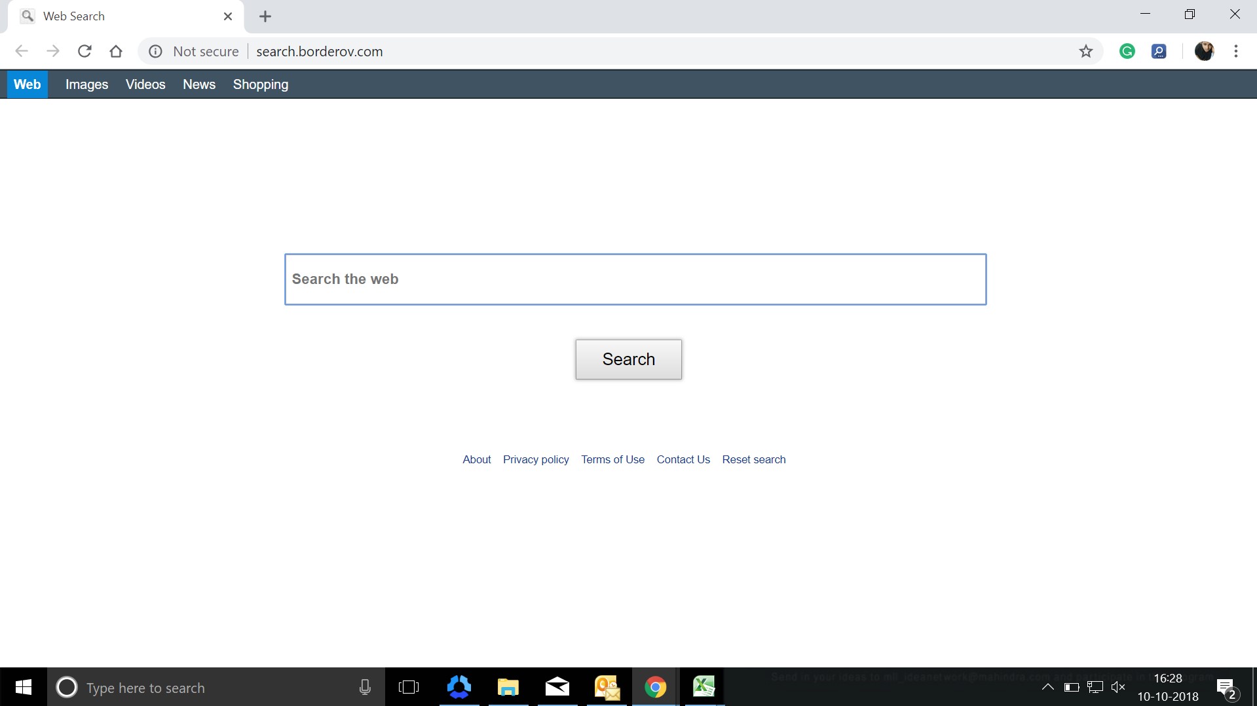The image size is (1257, 706).
Task: Launch Excel from the taskbar
Action: pyautogui.click(x=704, y=687)
